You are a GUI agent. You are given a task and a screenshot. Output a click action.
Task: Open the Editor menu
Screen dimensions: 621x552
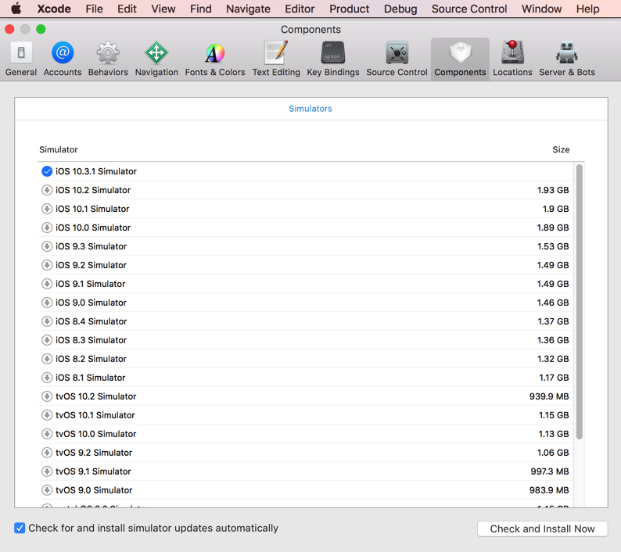click(x=300, y=9)
